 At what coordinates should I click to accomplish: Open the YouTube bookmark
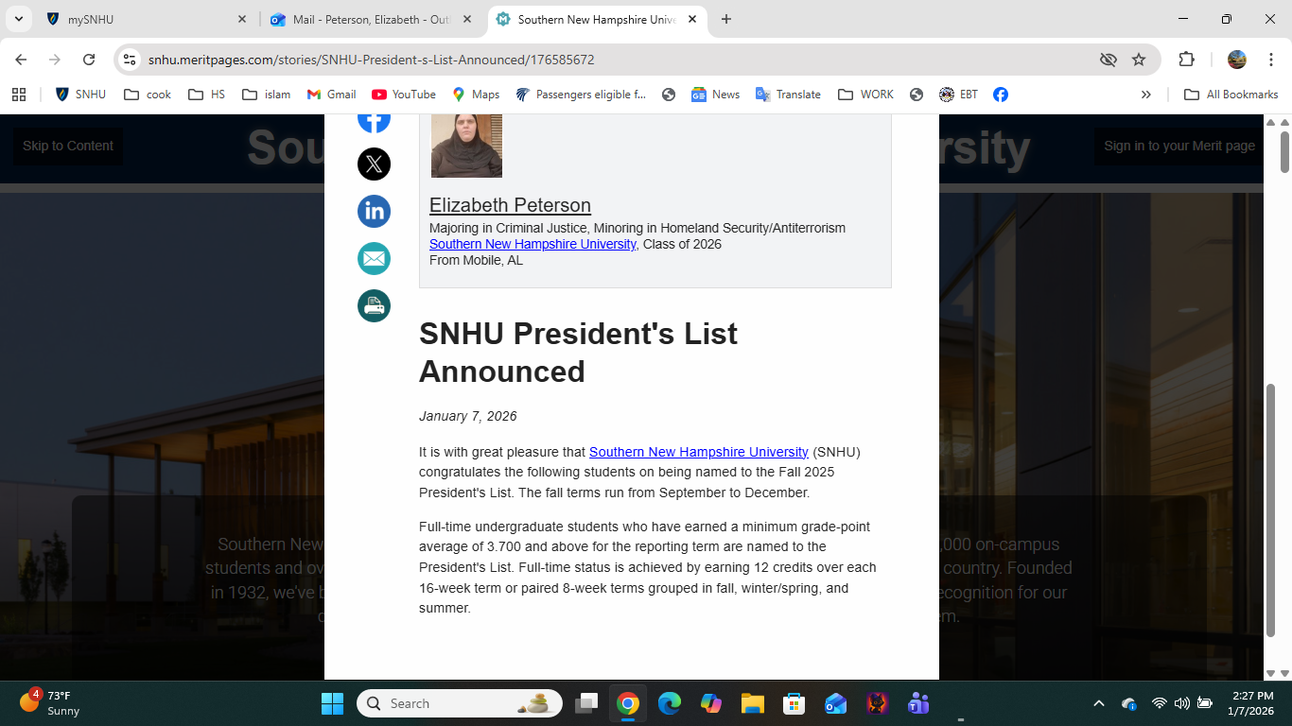coord(404,95)
